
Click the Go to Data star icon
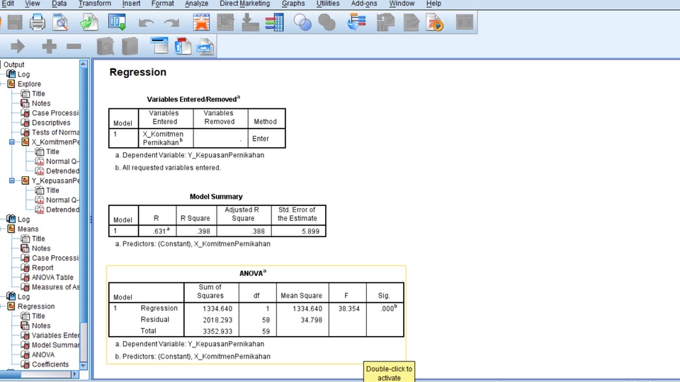201,23
